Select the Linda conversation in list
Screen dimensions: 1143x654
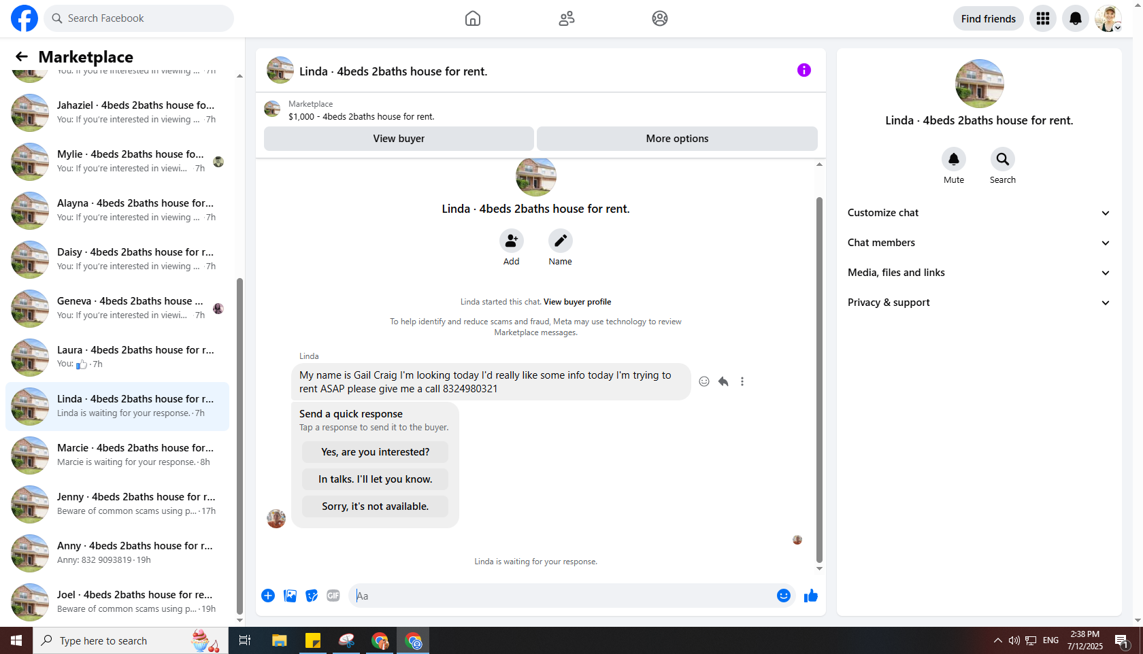117,407
